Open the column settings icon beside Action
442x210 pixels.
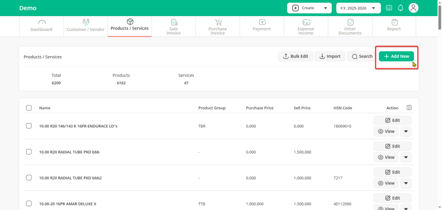point(409,107)
